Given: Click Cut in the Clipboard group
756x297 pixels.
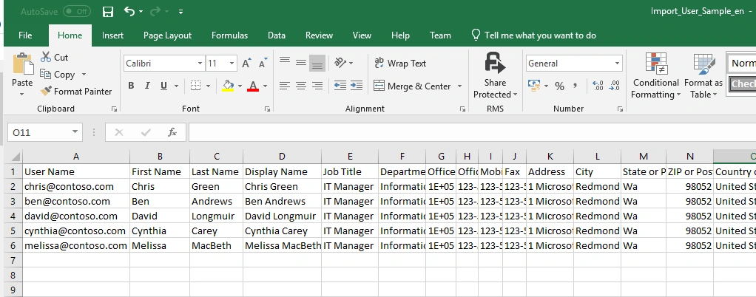Looking at the screenshot, I should click(55, 58).
